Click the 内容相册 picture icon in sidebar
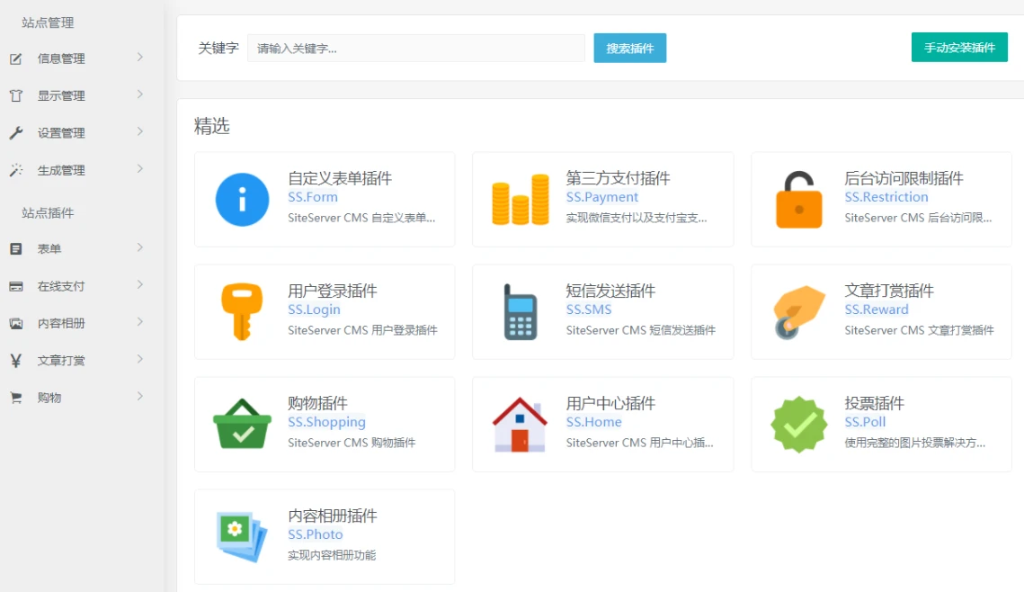 pos(15,324)
